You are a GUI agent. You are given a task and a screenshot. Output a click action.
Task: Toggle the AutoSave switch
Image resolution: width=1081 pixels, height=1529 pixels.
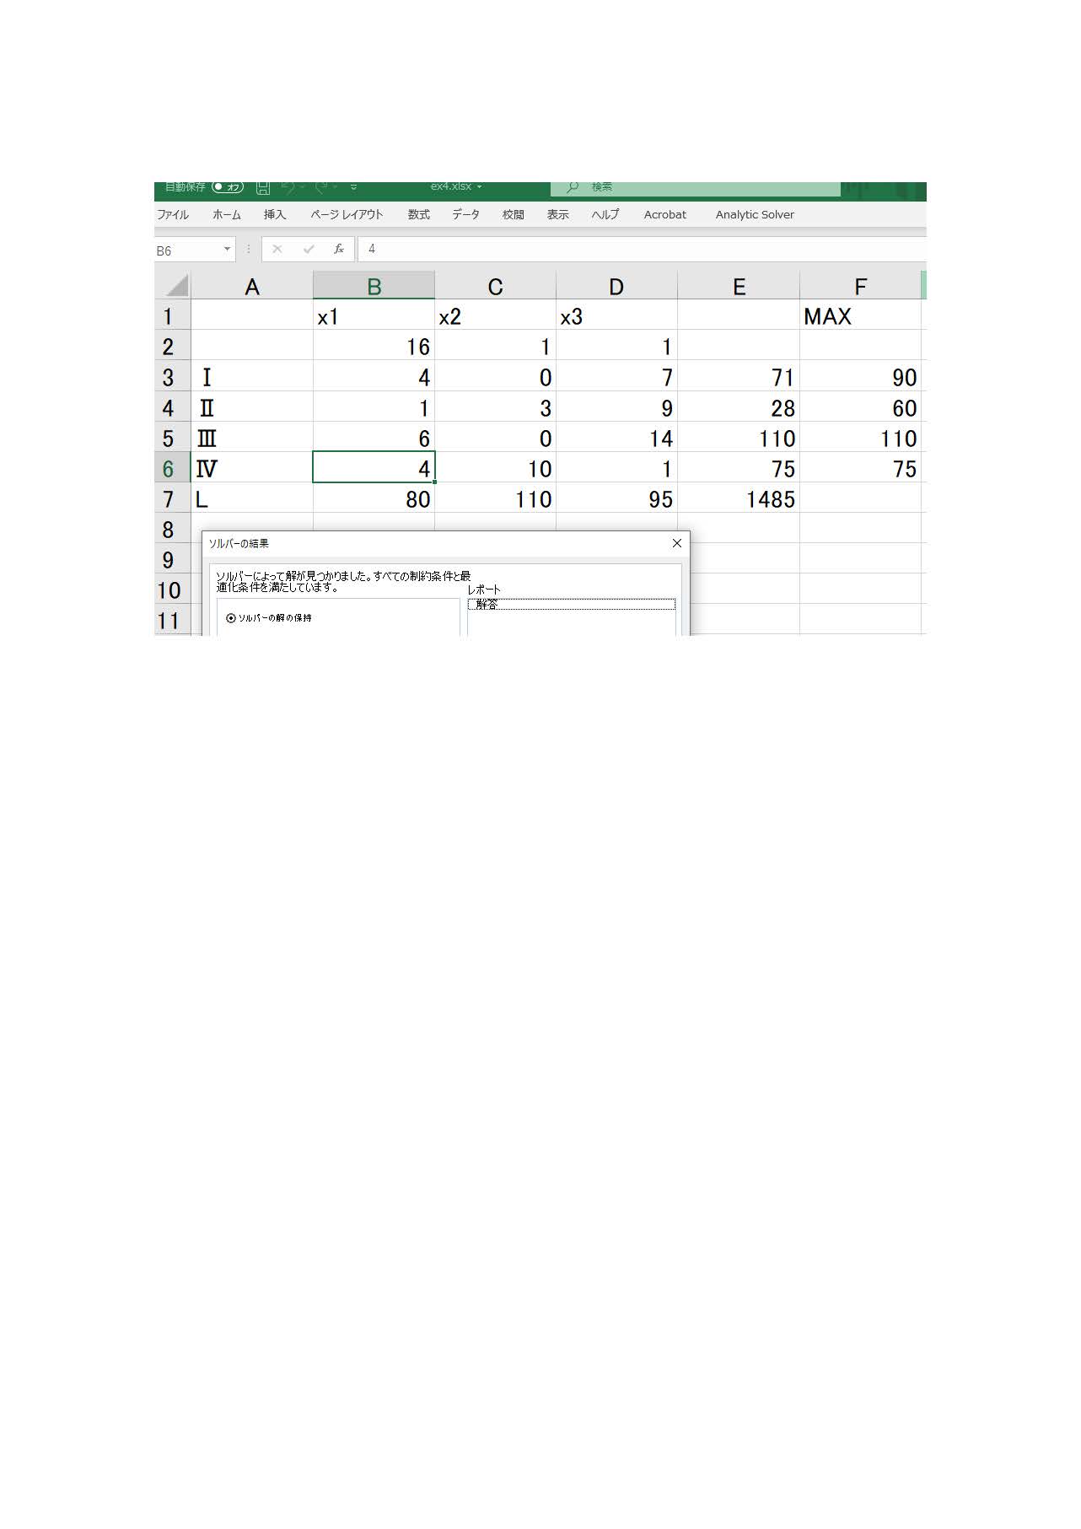coord(228,187)
